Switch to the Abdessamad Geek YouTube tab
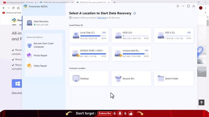 coord(20,2)
